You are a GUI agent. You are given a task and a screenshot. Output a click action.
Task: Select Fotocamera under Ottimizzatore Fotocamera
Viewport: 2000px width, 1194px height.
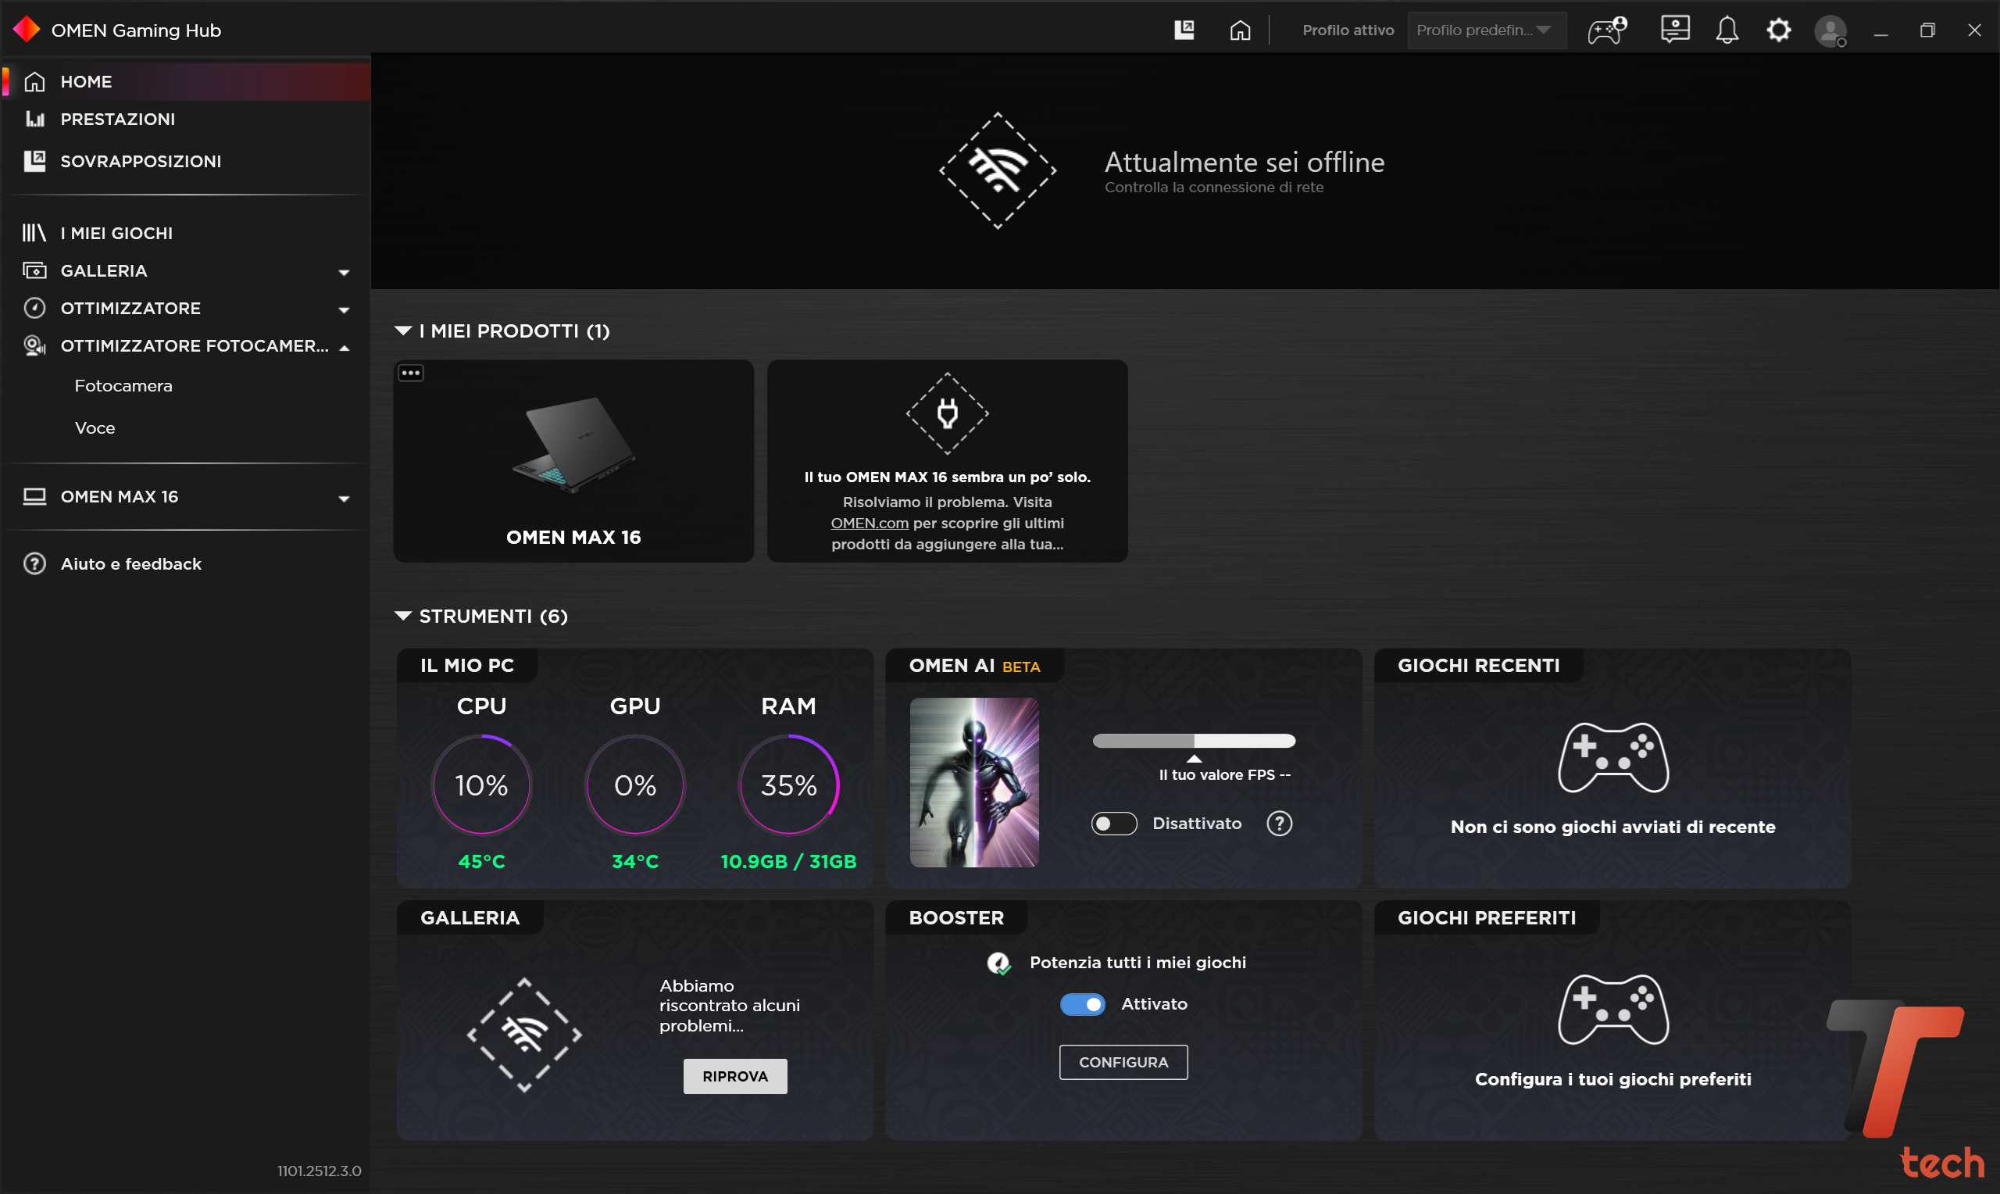[x=123, y=385]
